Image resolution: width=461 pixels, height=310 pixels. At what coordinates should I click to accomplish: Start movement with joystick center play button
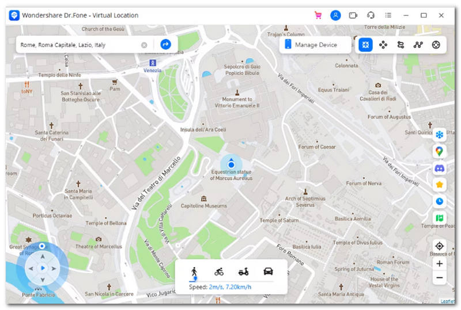tap(43, 269)
